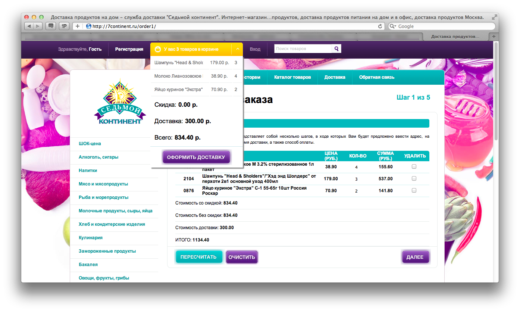The height and width of the screenshot is (312, 520).
Task: Click the shopping basket icon in cart bar
Action: (x=158, y=49)
